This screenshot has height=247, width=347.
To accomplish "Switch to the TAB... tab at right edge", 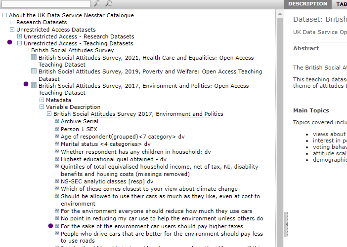I will pyautogui.click(x=340, y=4).
